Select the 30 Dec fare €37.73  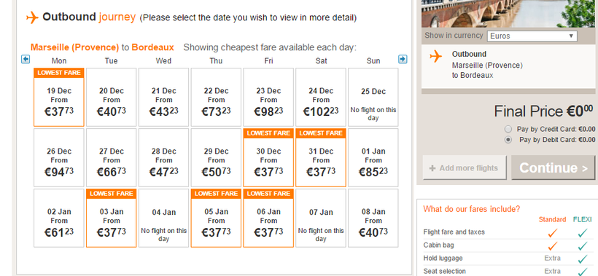coord(268,157)
